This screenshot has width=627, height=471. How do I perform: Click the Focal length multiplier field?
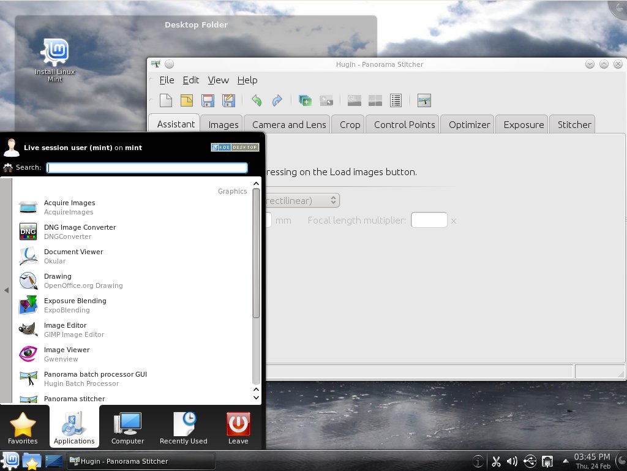pos(429,220)
